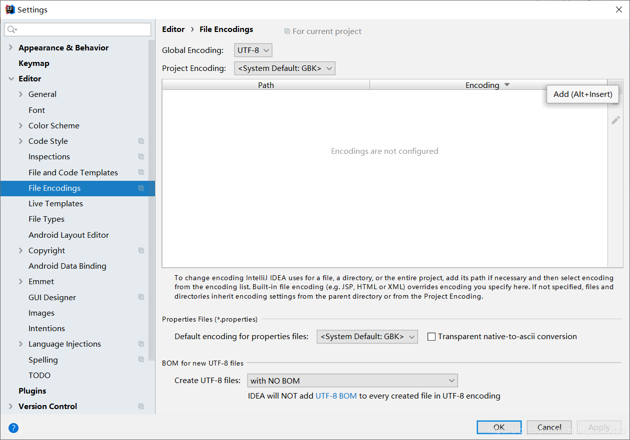
Task: Click the IntelliJ logo in the title bar
Action: (x=10, y=9)
